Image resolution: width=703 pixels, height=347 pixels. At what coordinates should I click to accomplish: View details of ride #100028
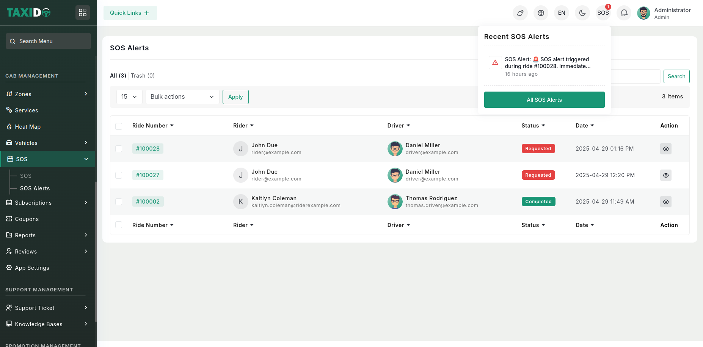click(x=665, y=149)
